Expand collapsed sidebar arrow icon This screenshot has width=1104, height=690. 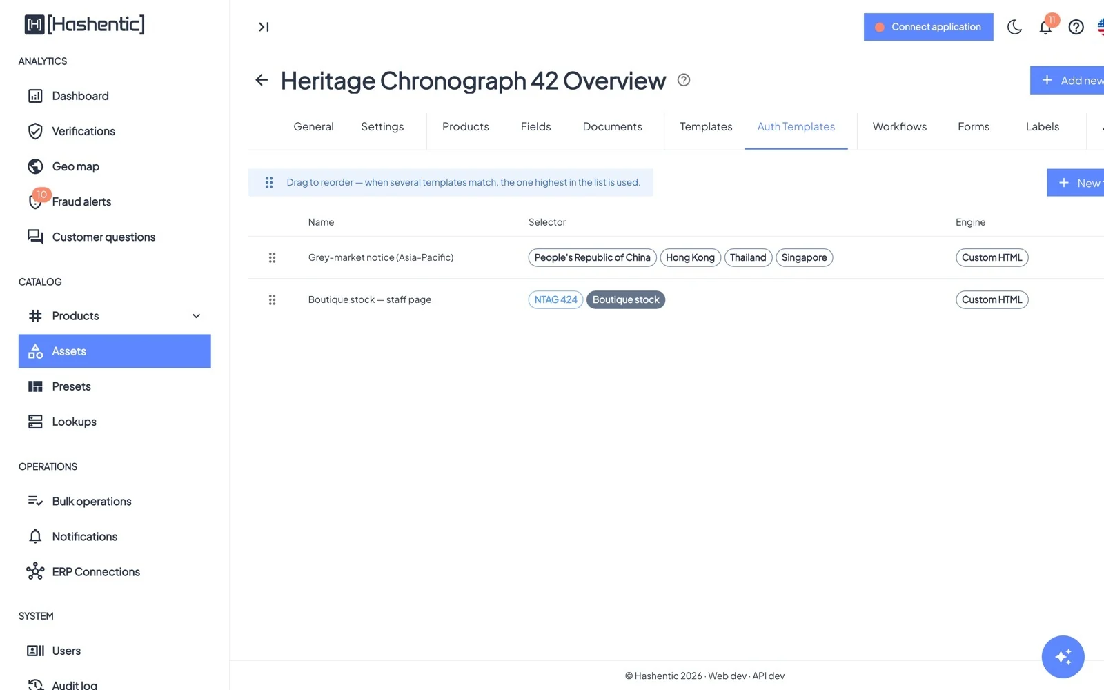[264, 27]
